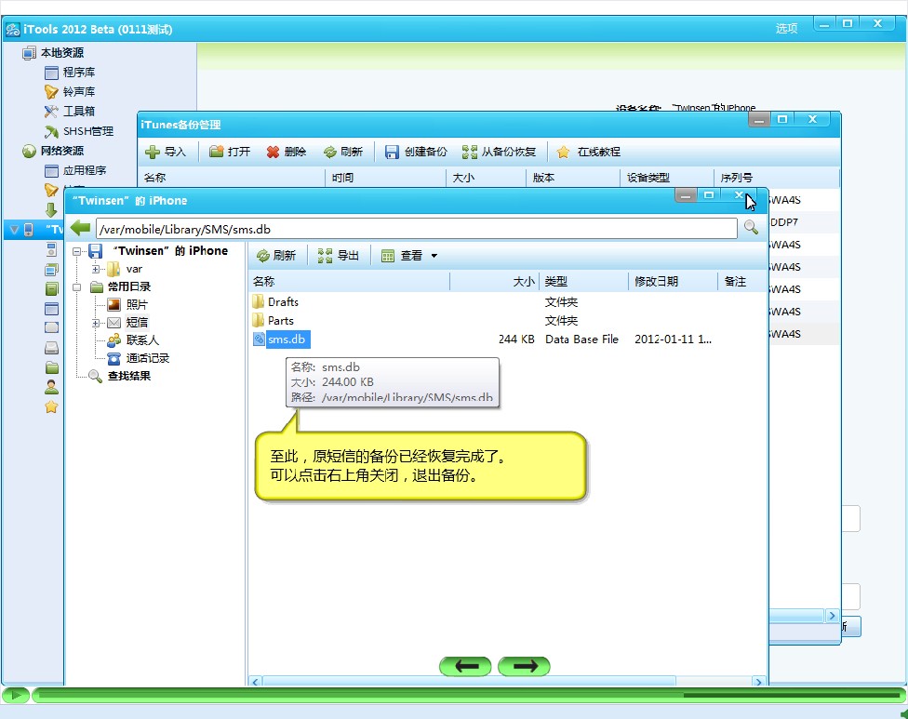The height and width of the screenshot is (719, 908).
Task: Click 从备份恢复 restore from backup
Action: [x=500, y=152]
